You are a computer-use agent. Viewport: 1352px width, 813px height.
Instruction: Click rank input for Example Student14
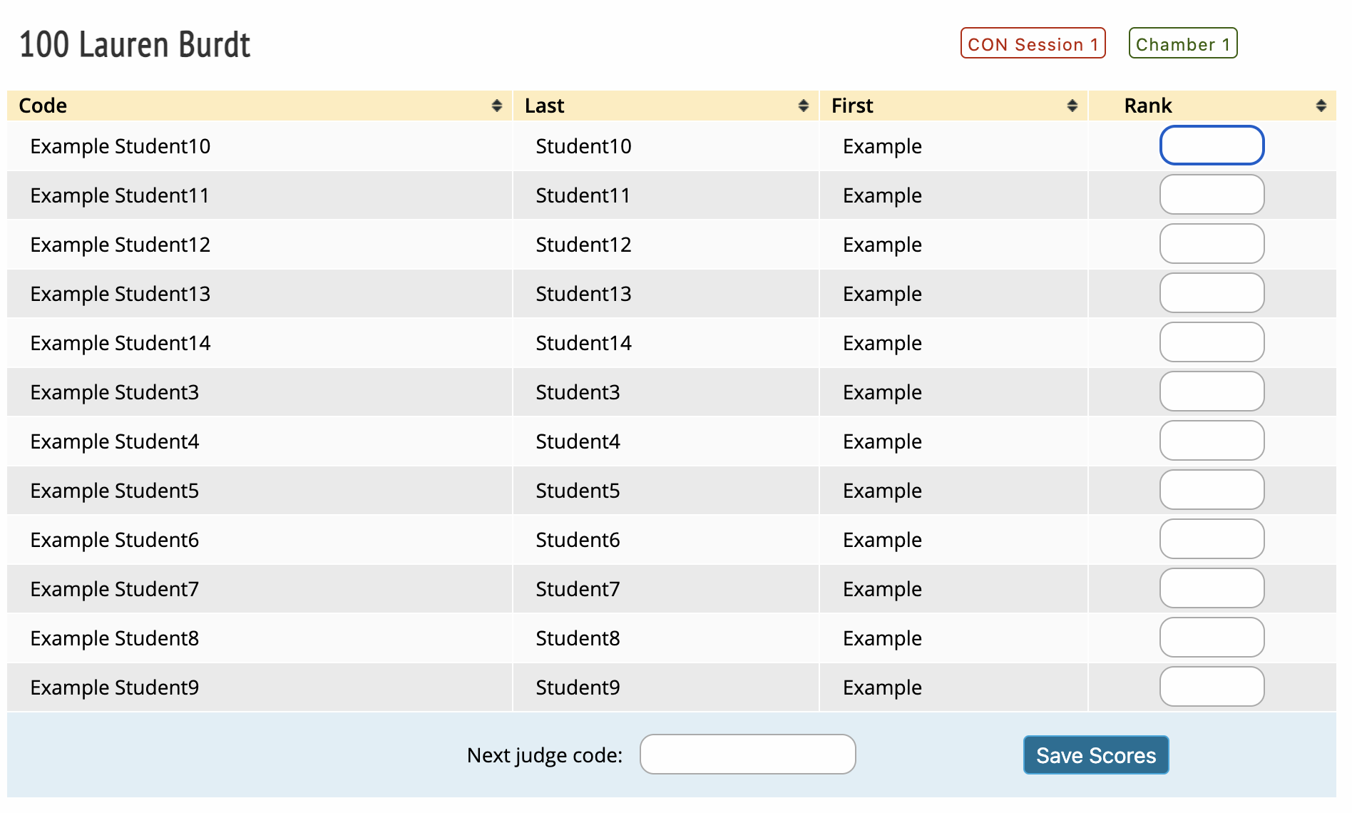(1212, 342)
